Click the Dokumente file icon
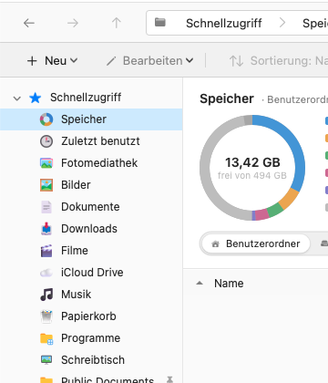 coord(46,207)
